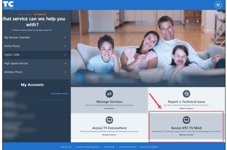Click the HTC logo in the header
The height and width of the screenshot is (150, 227).
pyautogui.click(x=8, y=5)
